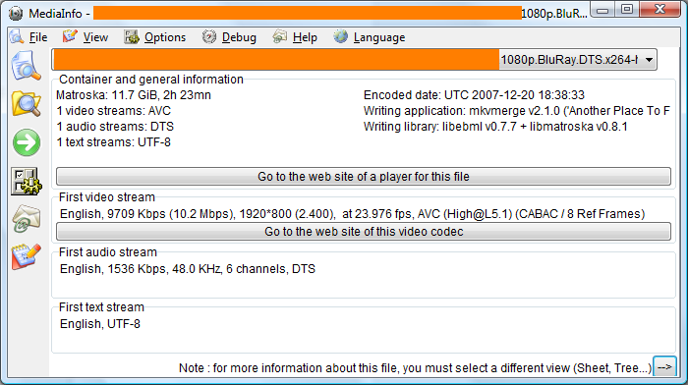Open preferences checklist gear icon
This screenshot has height=385, width=688.
(27, 181)
